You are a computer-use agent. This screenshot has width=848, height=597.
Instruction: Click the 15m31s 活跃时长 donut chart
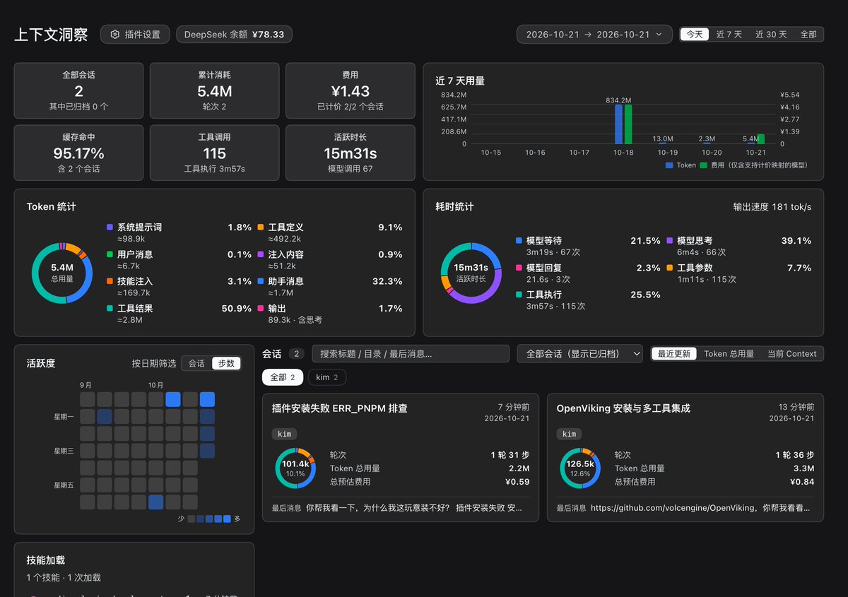pos(471,273)
